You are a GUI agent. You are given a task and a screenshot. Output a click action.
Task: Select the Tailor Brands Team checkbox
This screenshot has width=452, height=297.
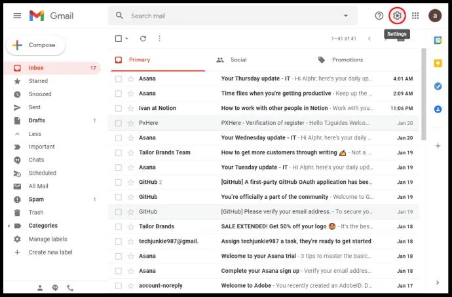coord(118,153)
